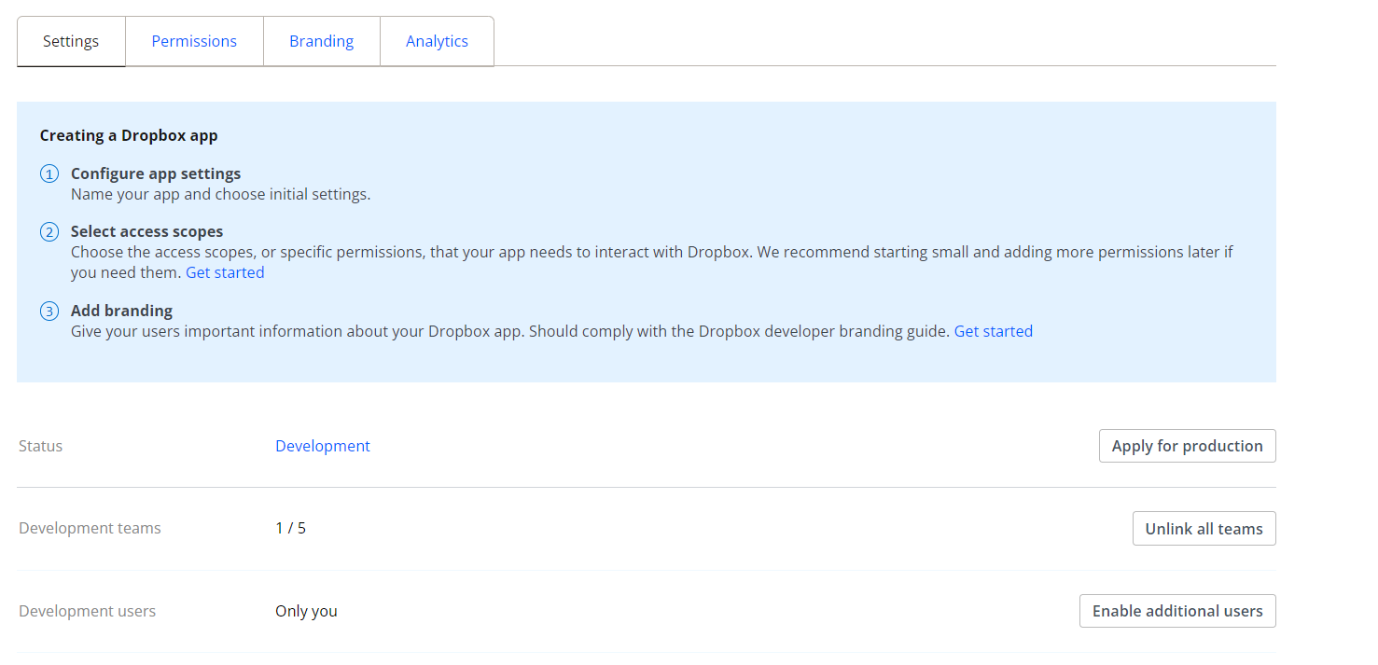Click the Development teams row label
This screenshot has height=665, width=1378.
pyautogui.click(x=90, y=528)
